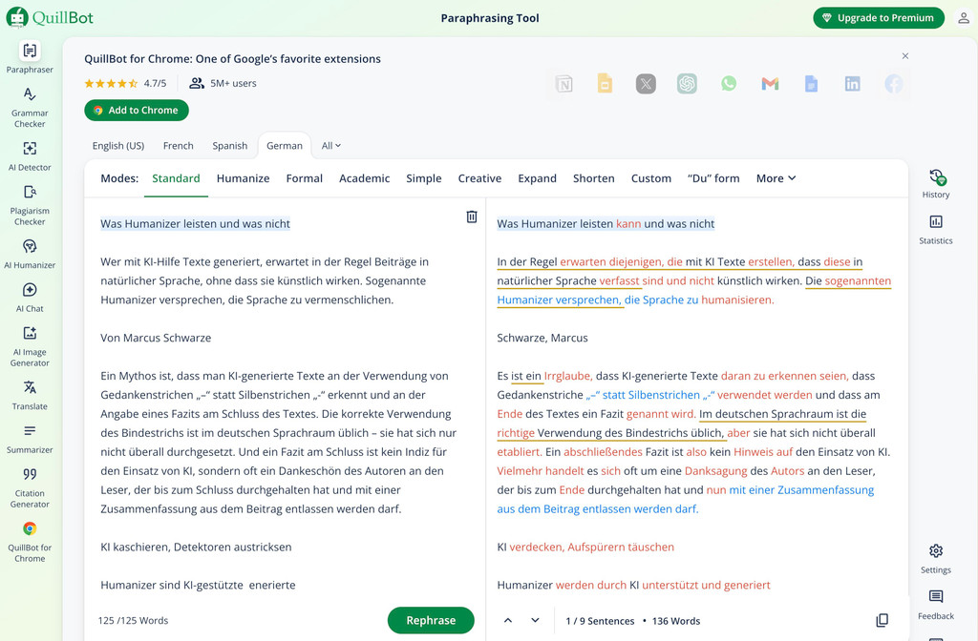Delete input text with trash icon
Screen dimensions: 978x641
click(471, 217)
